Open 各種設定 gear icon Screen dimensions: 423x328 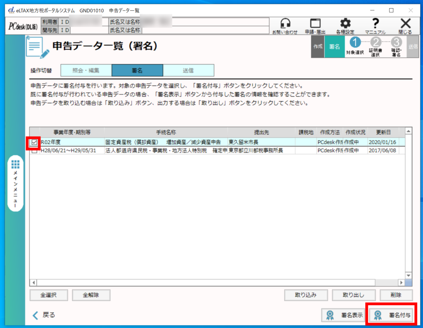pos(345,24)
